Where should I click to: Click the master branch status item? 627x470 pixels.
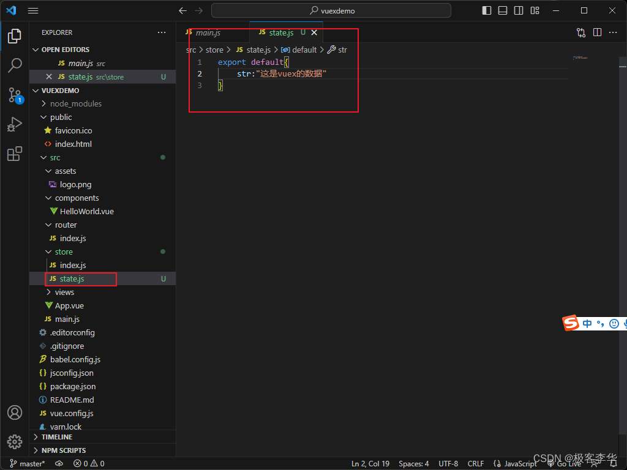pos(27,464)
